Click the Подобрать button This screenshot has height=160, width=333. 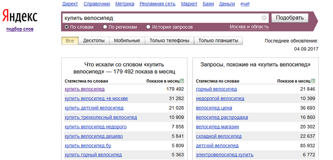[x=290, y=18]
